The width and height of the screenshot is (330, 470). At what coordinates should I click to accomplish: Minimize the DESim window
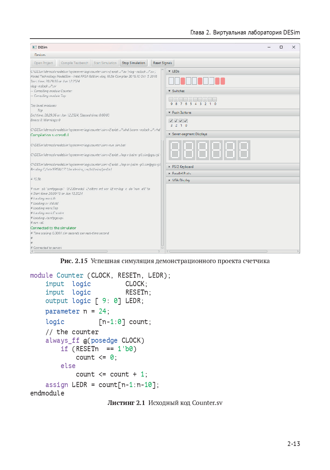[x=269, y=47]
